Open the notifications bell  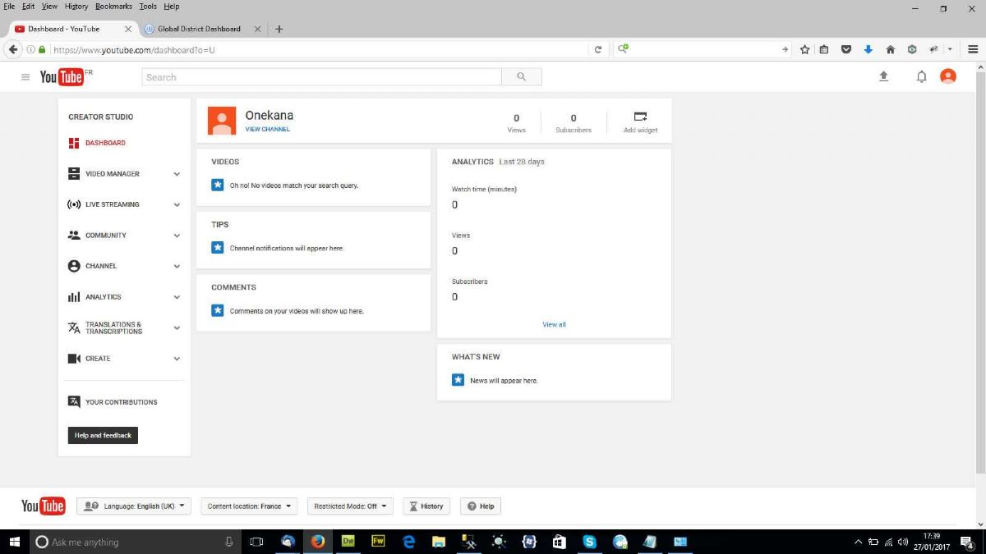point(922,76)
